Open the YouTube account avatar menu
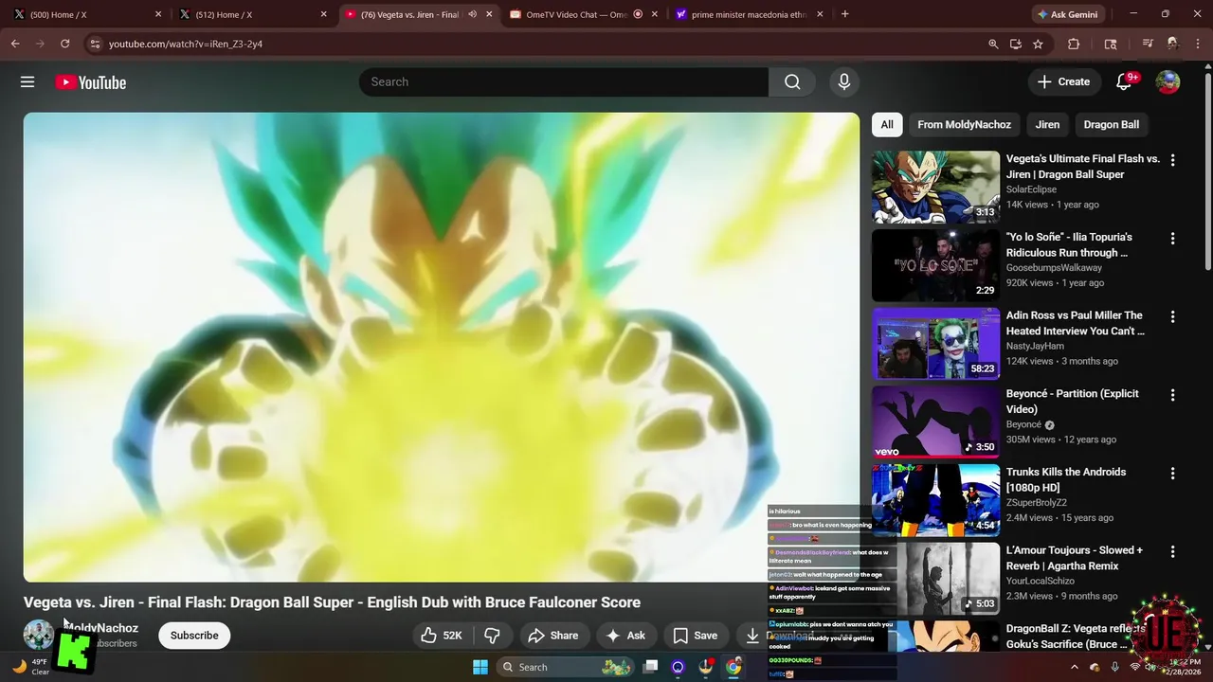Viewport: 1213px width, 682px height. tap(1168, 82)
